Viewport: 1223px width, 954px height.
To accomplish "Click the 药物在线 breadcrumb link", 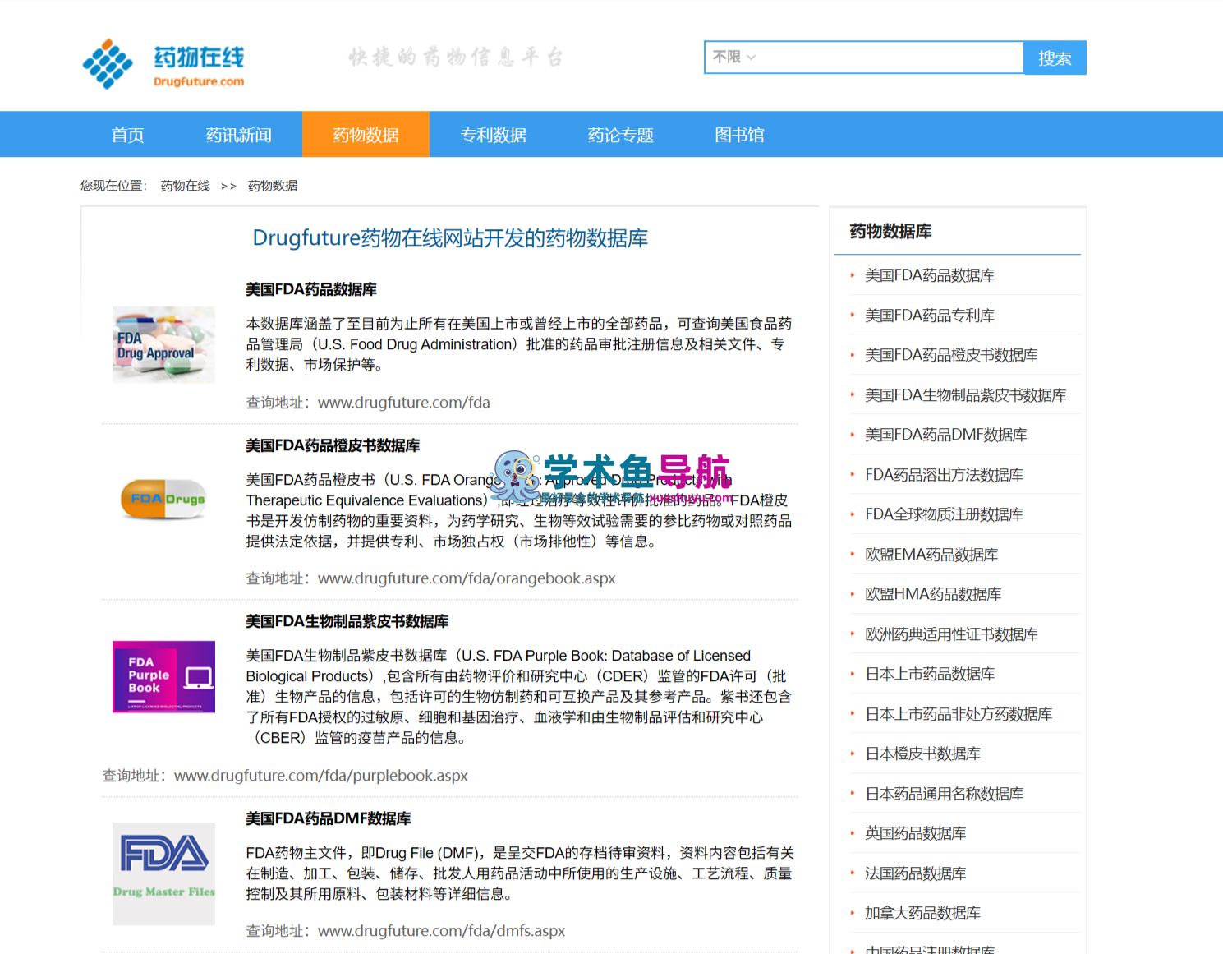I will point(185,186).
